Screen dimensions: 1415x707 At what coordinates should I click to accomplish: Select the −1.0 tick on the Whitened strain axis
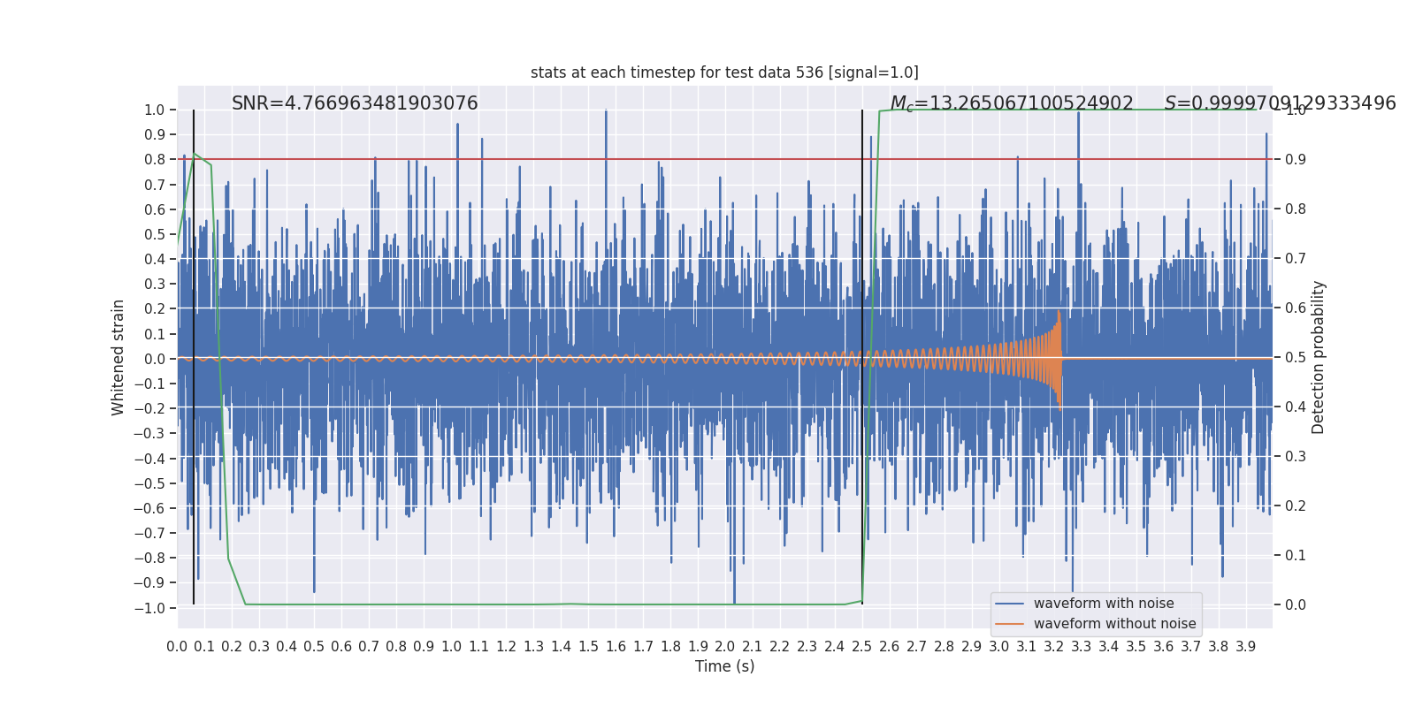[x=149, y=608]
